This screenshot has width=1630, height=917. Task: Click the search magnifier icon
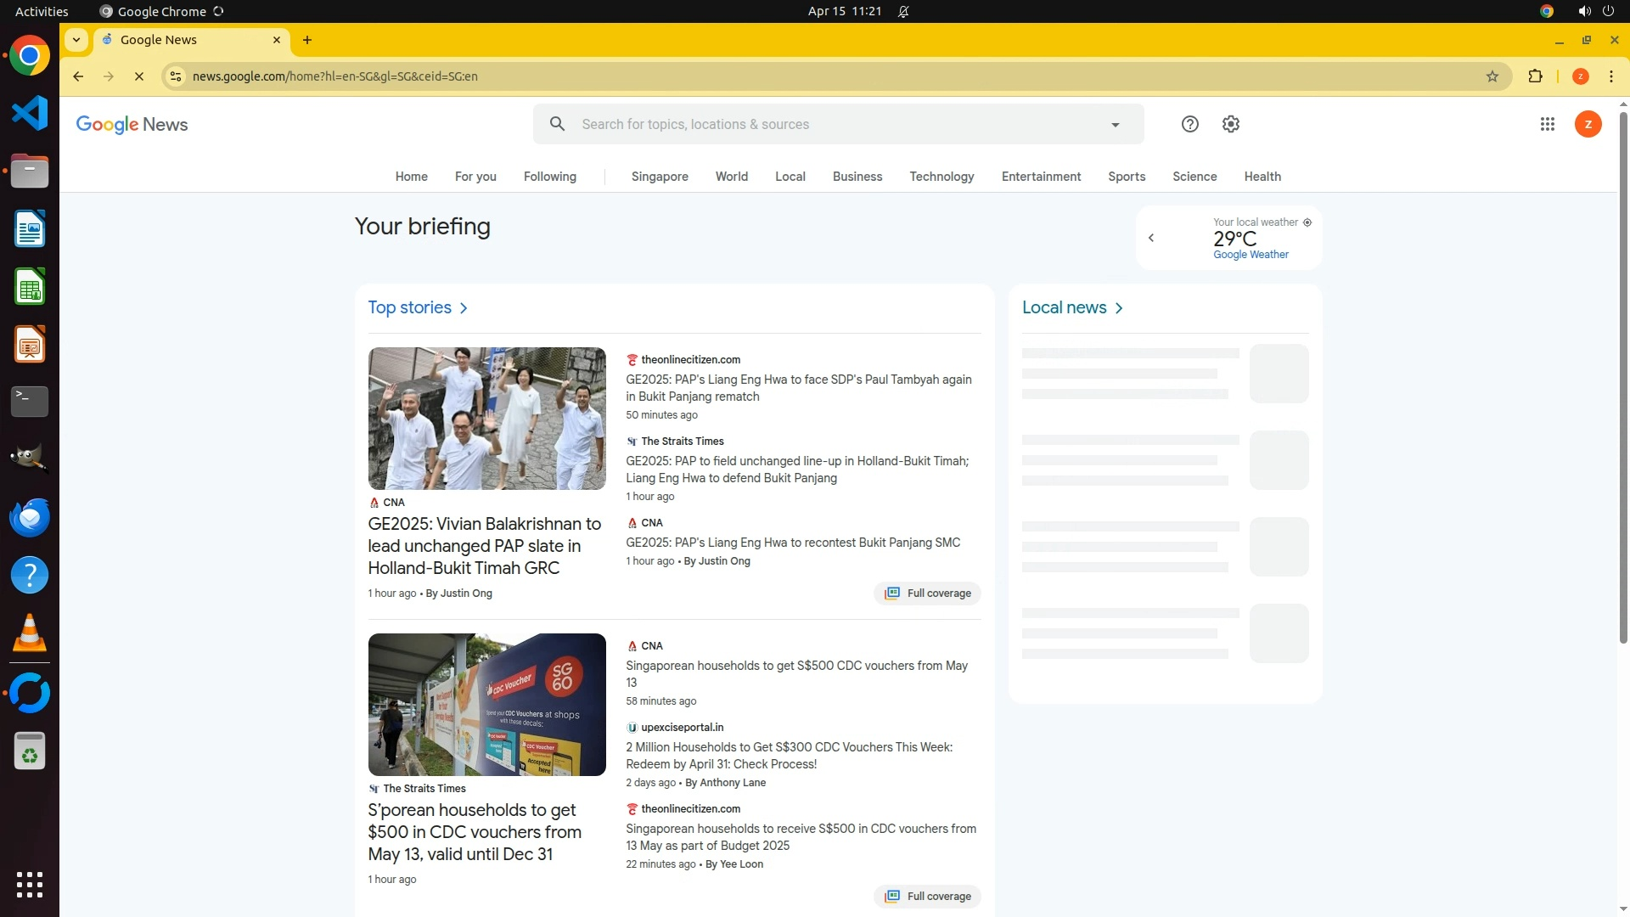(557, 124)
